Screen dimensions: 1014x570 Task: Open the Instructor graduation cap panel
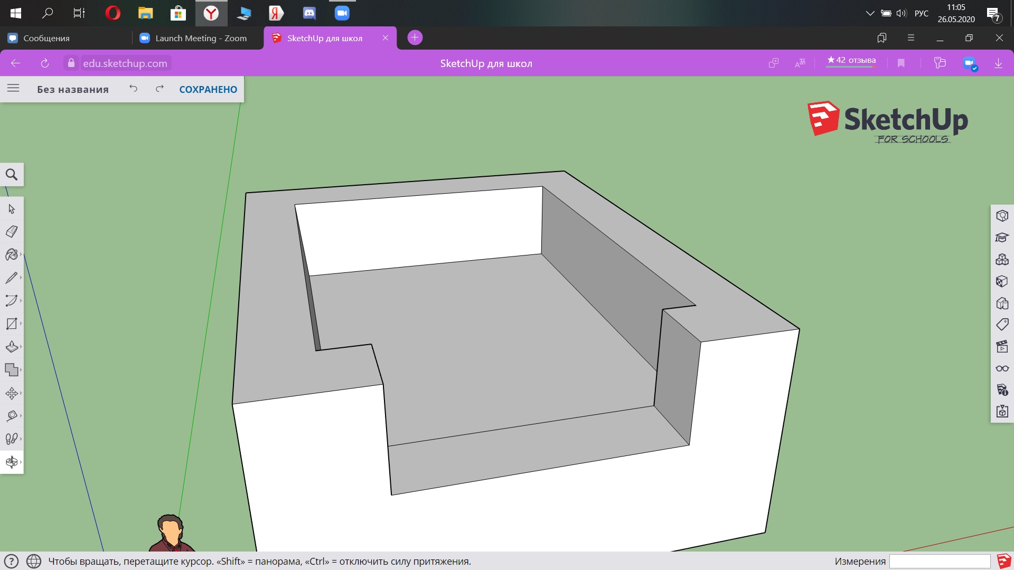[1002, 237]
